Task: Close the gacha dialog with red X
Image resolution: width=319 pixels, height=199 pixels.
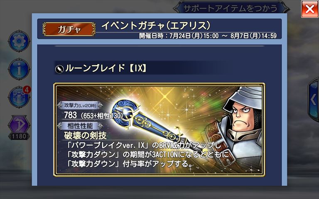Action: click(x=309, y=9)
